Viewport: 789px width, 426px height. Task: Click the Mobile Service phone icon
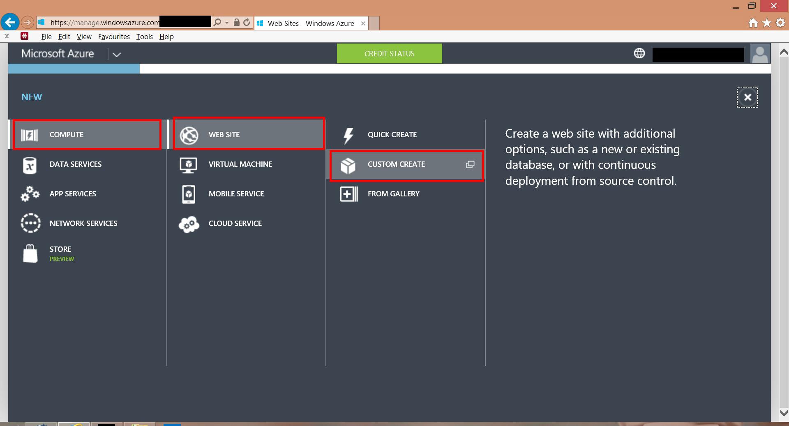coord(189,194)
